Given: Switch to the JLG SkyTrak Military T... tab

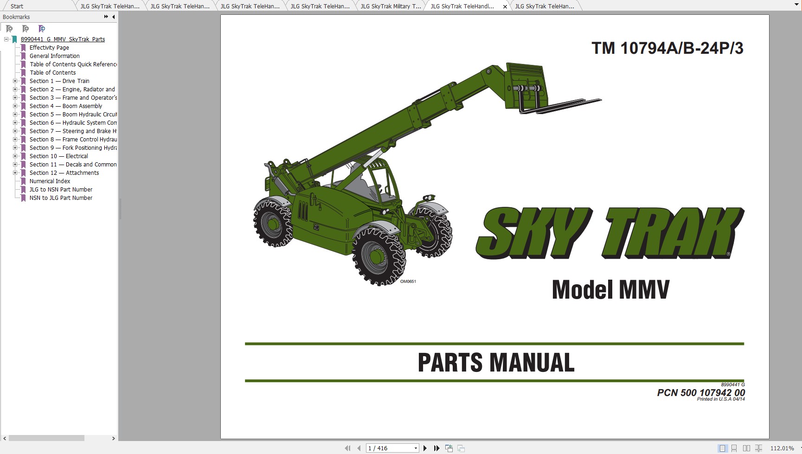Looking at the screenshot, I should [x=391, y=6].
